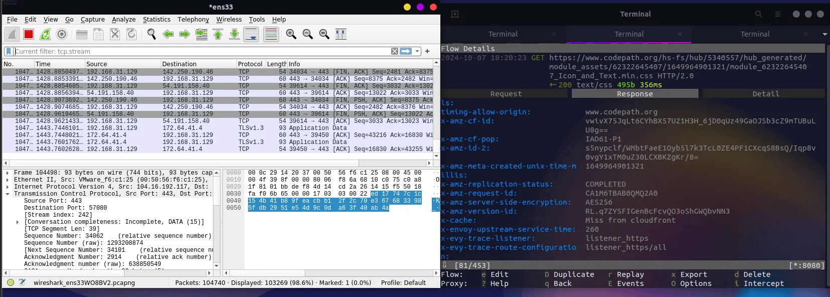Viewport: 830px width, 297px height.
Task: Go forward in packet history
Action: tap(185, 34)
